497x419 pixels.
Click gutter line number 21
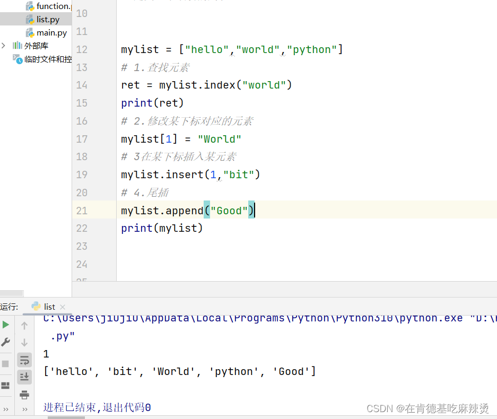click(82, 211)
